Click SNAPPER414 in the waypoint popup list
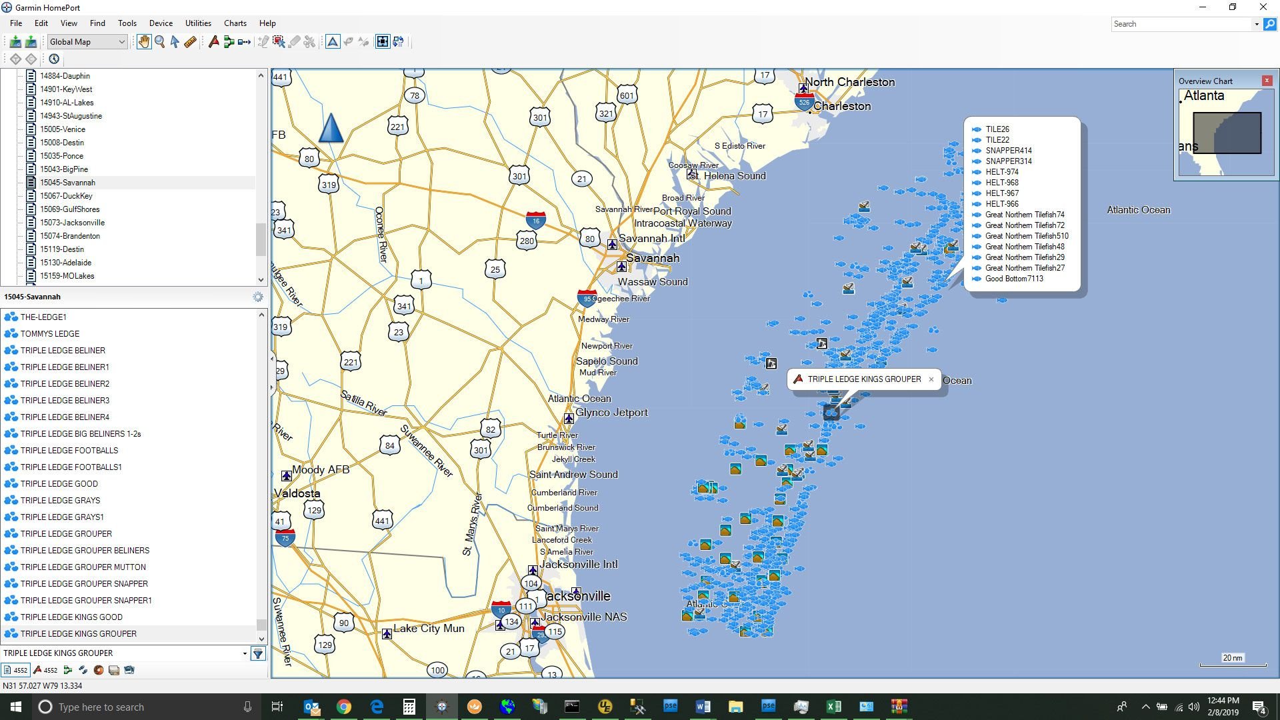The image size is (1280, 720). click(x=1009, y=151)
